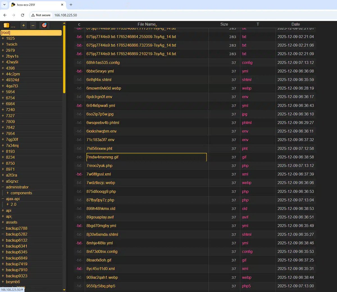Screen dimensions: 337x292
Task: Expand the assets folder plus sign
Action: coord(3,222)
